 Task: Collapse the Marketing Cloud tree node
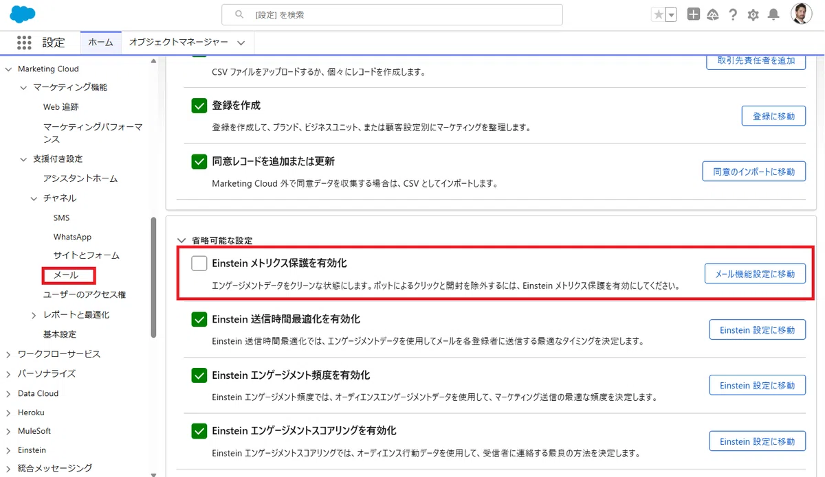8,69
